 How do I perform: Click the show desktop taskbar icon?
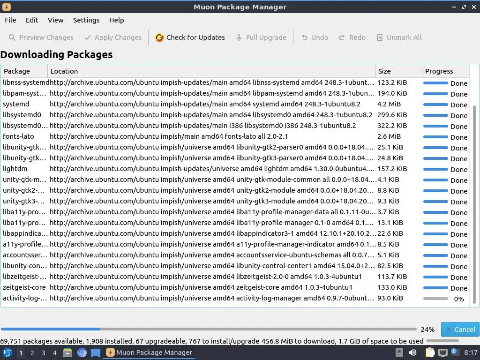96,352
